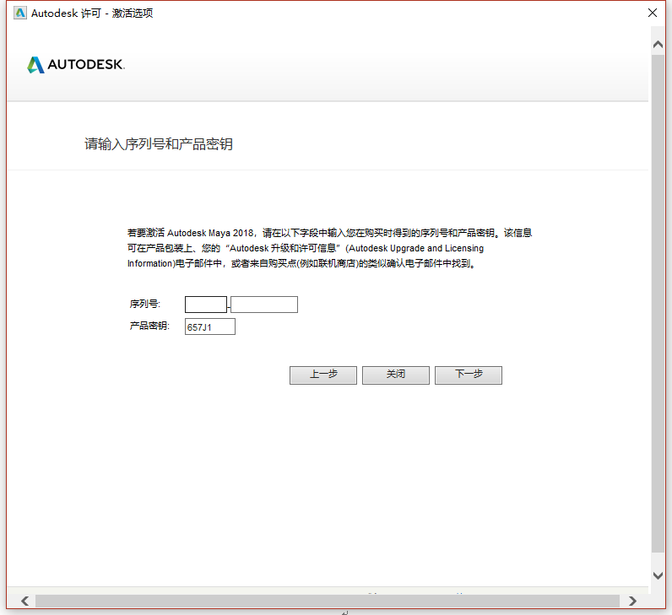
Task: Click the horizontal scrollbar left arrow
Action: 24,601
